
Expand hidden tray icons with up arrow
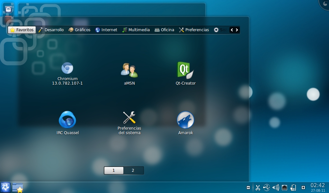[303, 188]
